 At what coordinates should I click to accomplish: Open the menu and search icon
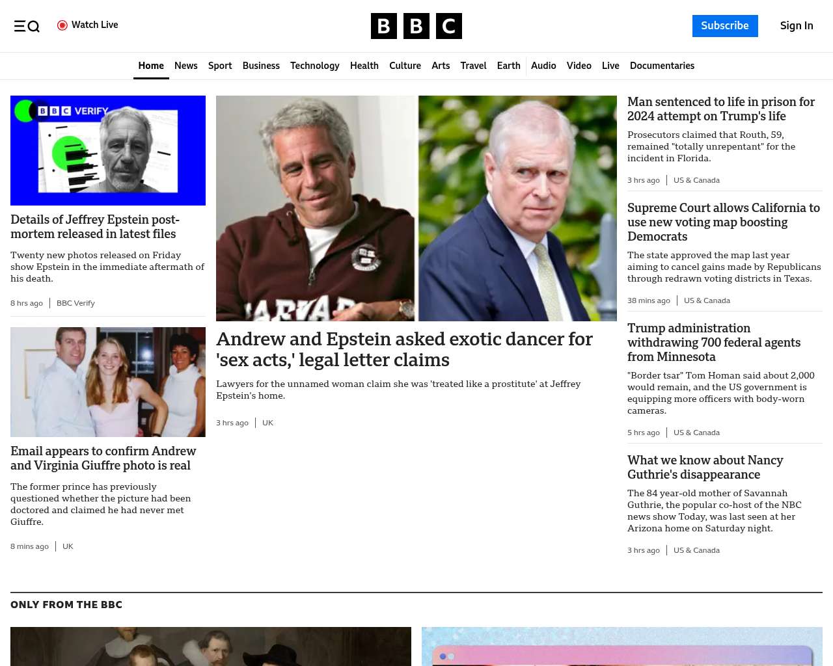click(x=27, y=26)
